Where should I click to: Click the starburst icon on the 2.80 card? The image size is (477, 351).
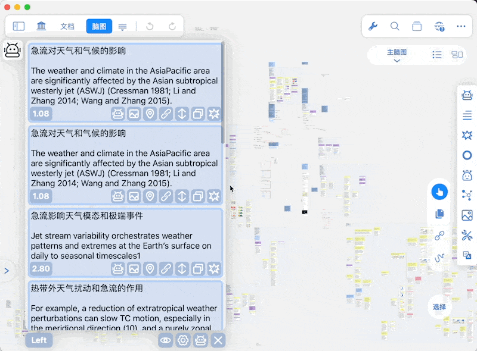pyautogui.click(x=214, y=269)
